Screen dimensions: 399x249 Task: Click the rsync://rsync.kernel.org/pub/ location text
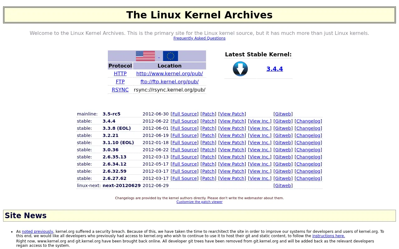[170, 90]
